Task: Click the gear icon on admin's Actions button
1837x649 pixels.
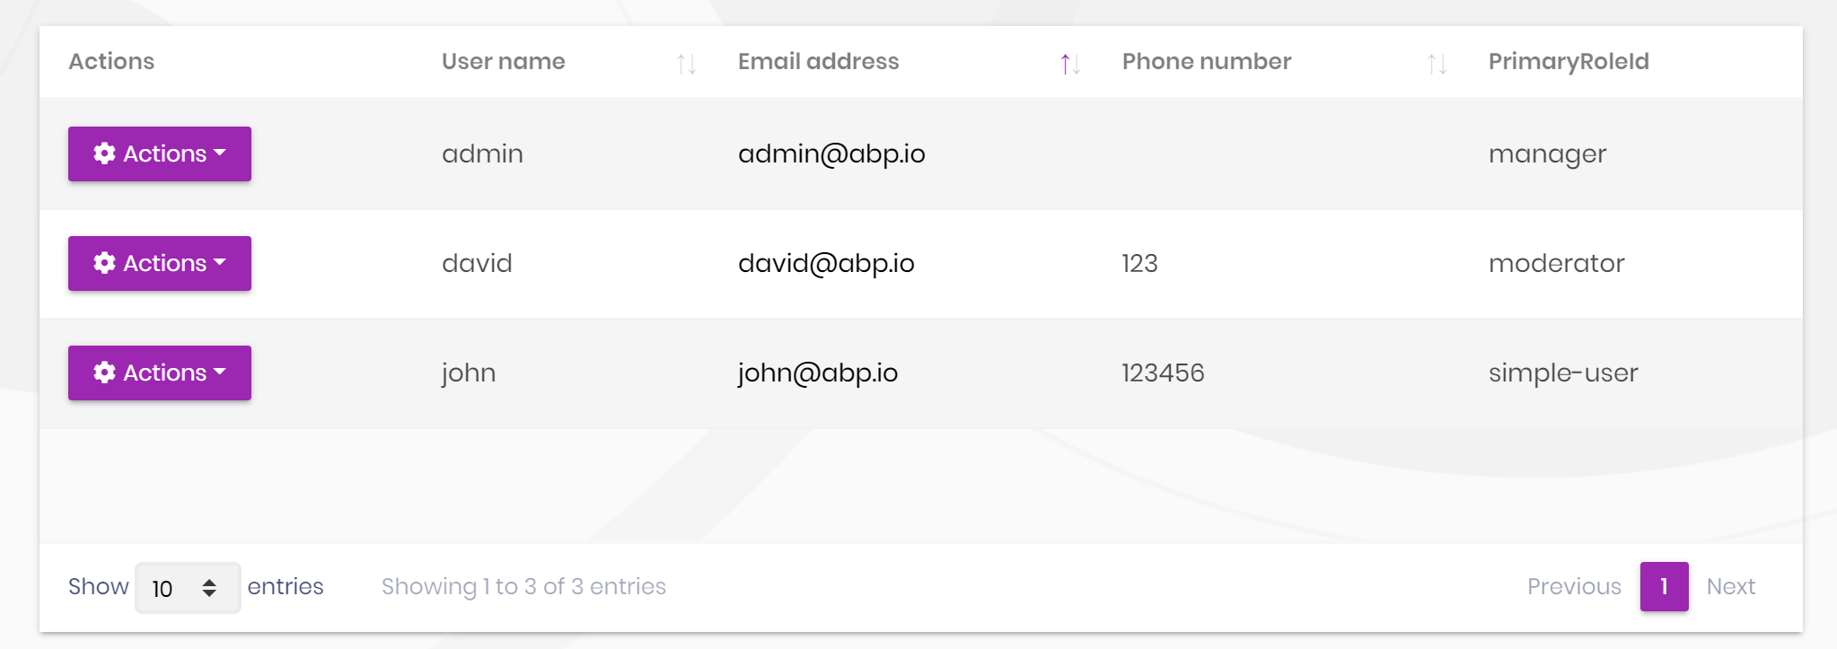Action: click(x=103, y=153)
